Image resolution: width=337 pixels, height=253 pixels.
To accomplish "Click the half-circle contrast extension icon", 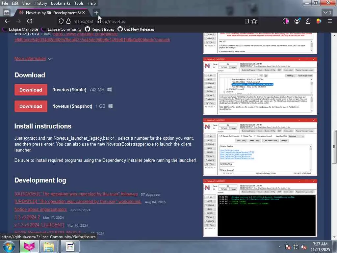I will pos(285,21).
